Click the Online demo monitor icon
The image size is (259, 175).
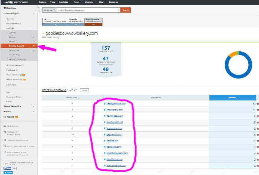pyautogui.click(x=5, y=126)
